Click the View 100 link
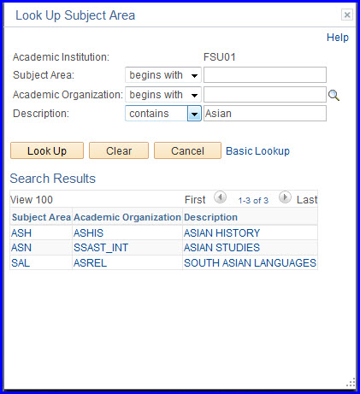360x394 pixels. pos(32,200)
